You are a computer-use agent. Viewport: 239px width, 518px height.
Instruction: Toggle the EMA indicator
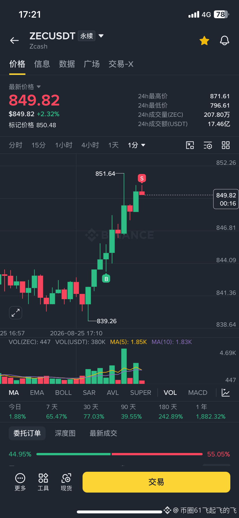[37, 393]
